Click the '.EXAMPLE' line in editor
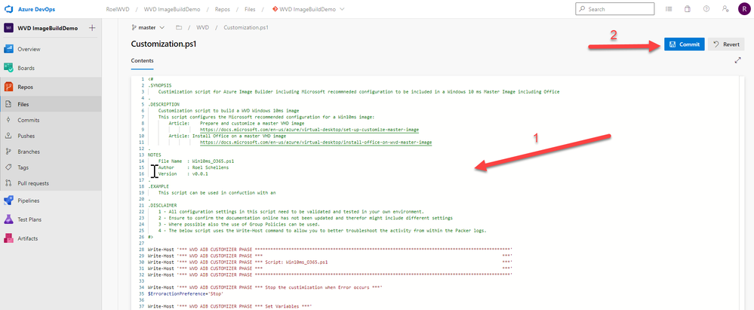The height and width of the screenshot is (310, 754). (158, 186)
